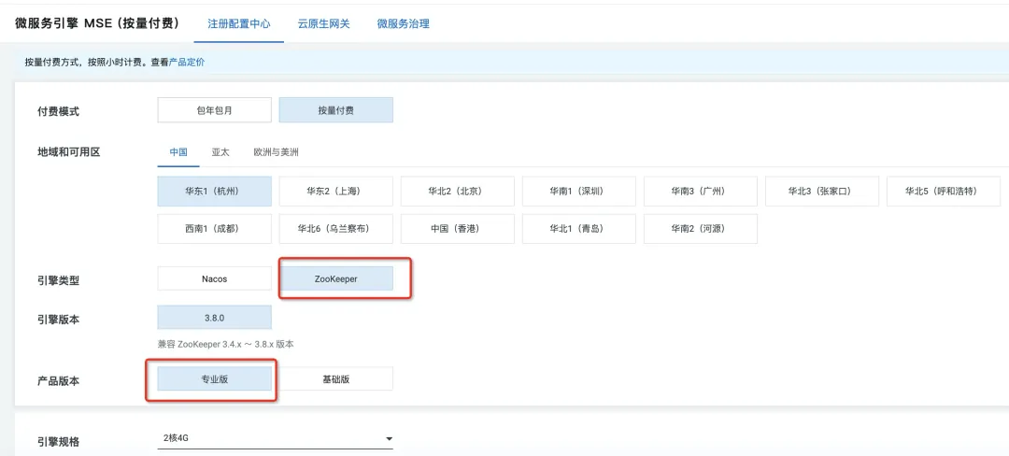Select 基础版 product edition

[x=336, y=379]
